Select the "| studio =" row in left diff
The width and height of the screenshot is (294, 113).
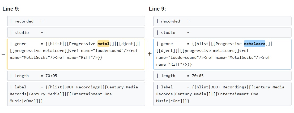(x=76, y=33)
